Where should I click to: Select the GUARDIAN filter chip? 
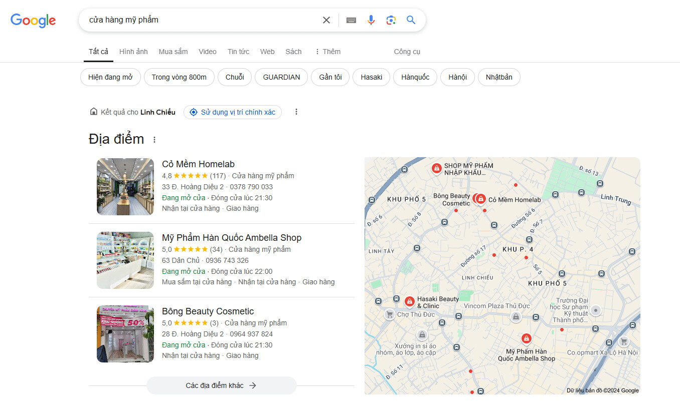[281, 77]
